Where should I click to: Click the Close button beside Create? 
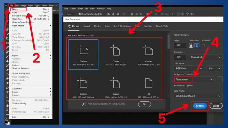[216, 106]
